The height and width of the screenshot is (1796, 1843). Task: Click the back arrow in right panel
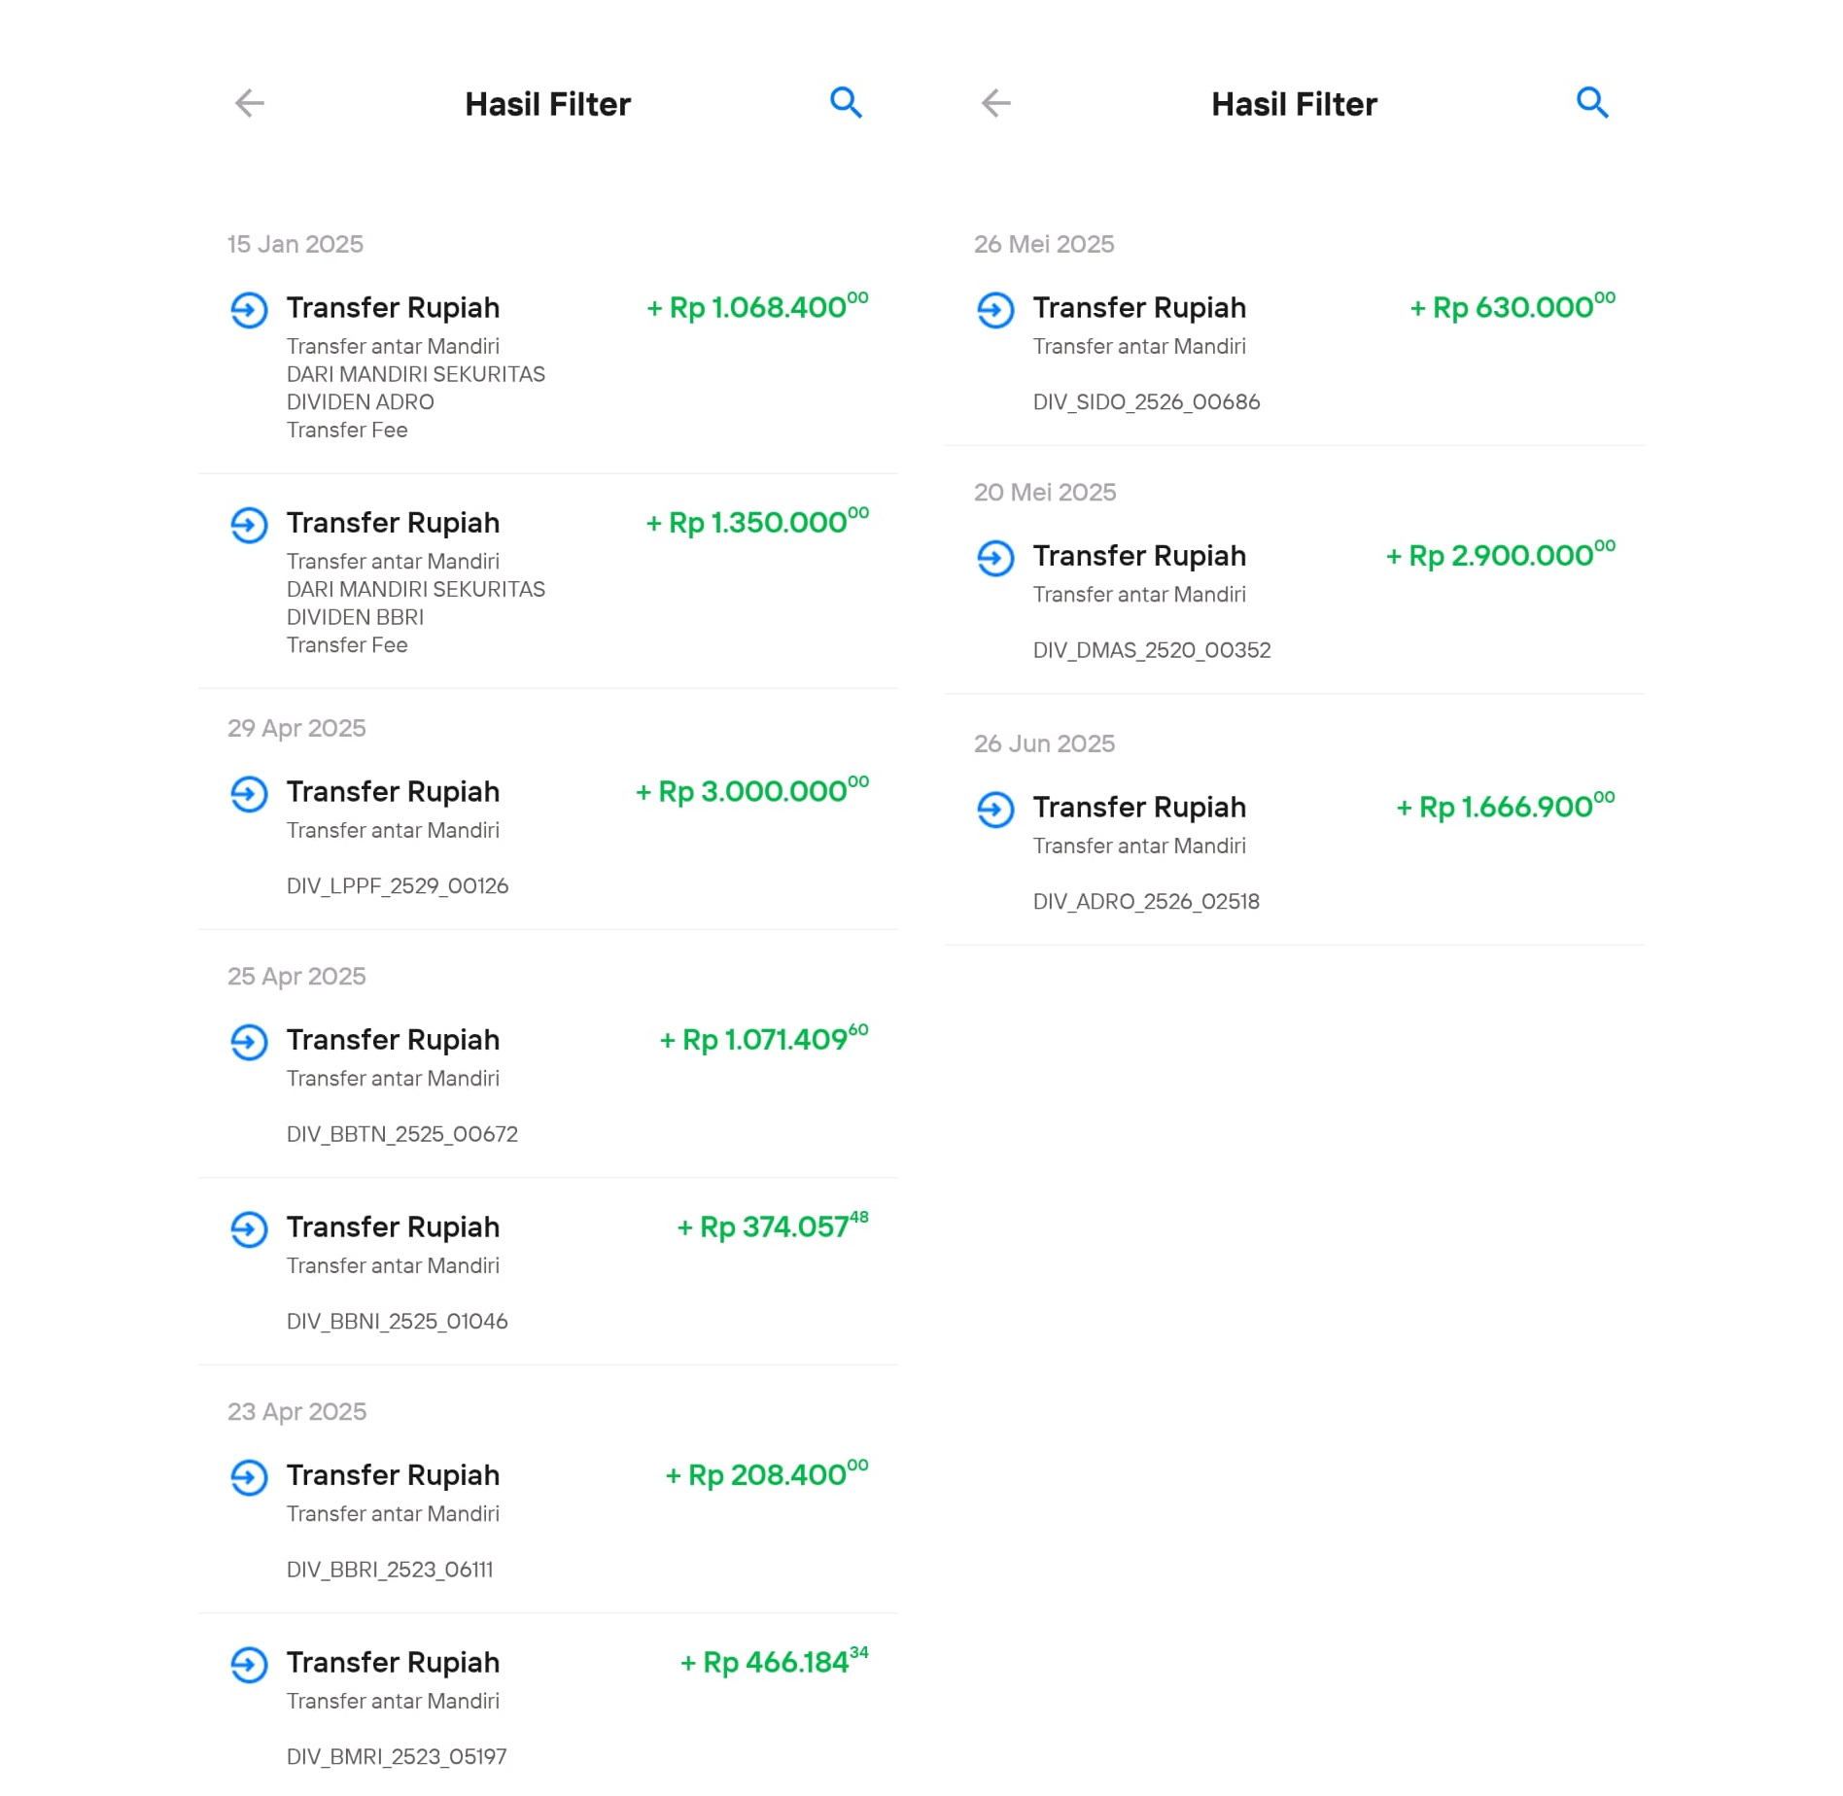pyautogui.click(x=996, y=103)
